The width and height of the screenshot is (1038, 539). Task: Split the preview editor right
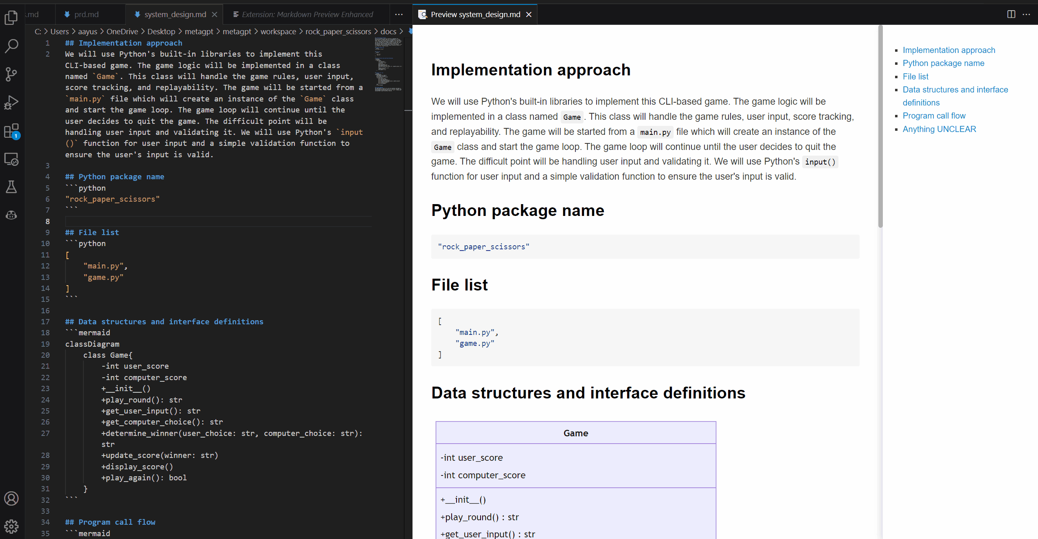1011,14
